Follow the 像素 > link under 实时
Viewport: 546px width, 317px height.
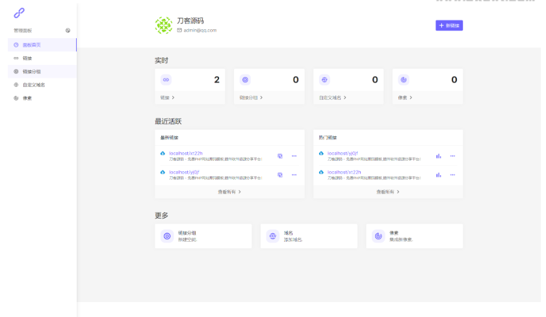point(405,98)
